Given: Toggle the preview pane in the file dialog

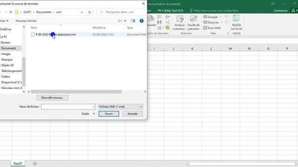Looking at the screenshot, I should tap(133, 21).
